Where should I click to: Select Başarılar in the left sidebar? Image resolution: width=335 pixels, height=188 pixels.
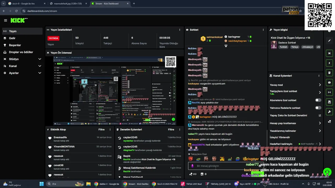coord(22,45)
